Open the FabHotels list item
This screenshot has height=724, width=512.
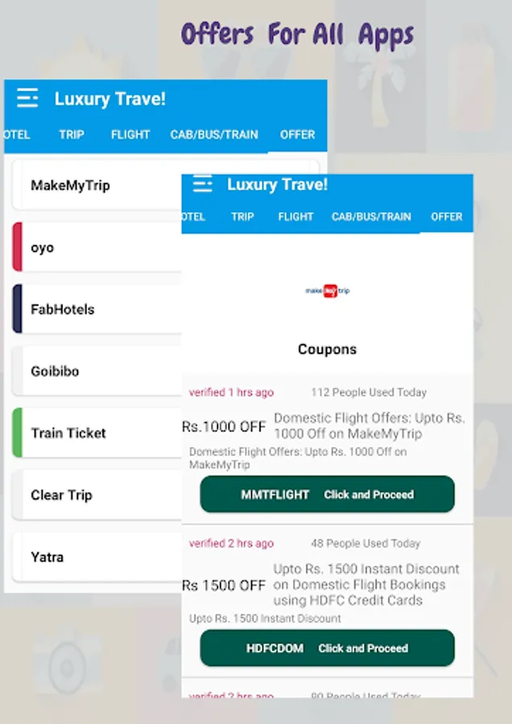point(97,309)
